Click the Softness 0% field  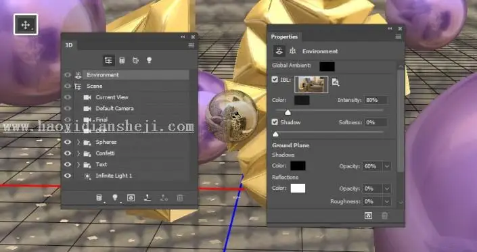coord(376,122)
